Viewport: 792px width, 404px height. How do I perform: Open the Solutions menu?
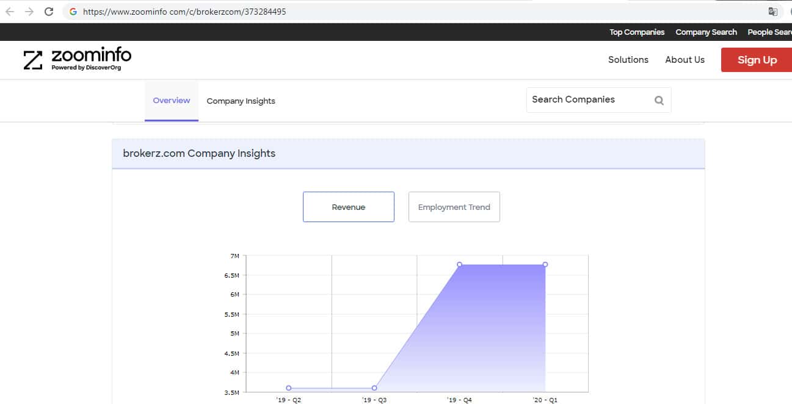point(628,60)
